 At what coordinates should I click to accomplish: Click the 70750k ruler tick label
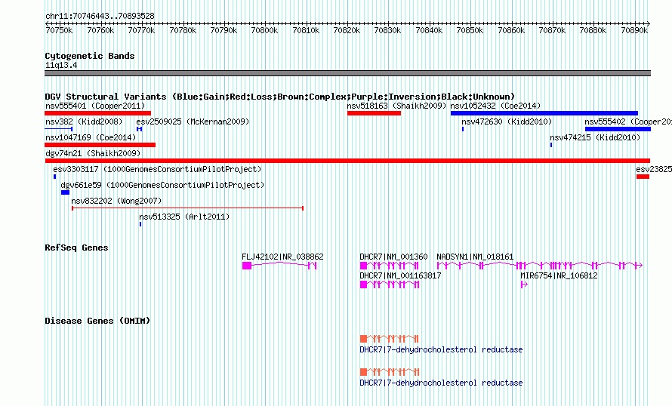pos(59,30)
